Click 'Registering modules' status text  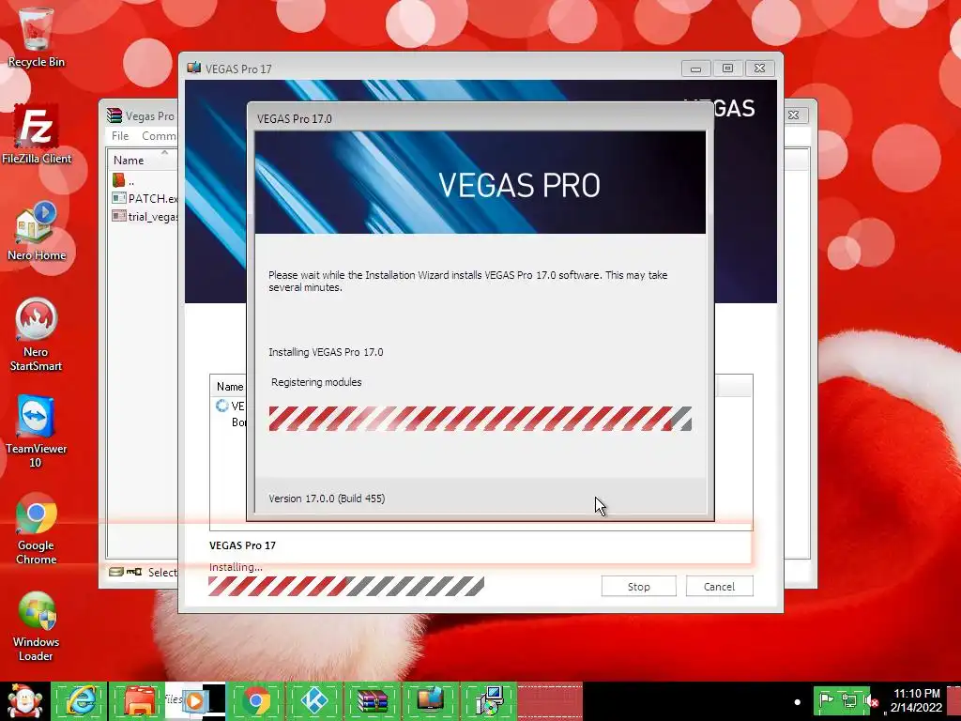(x=316, y=382)
